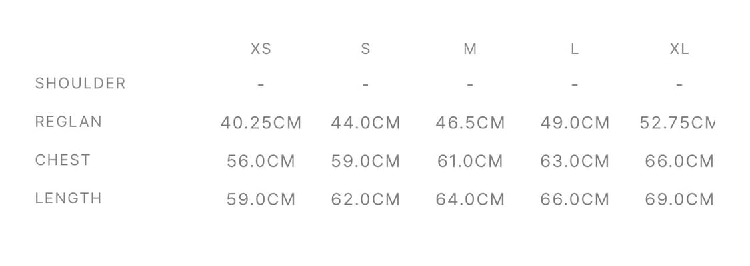Image resolution: width=750 pixels, height=266 pixels.
Task: Select the L size column header
Action: (x=575, y=49)
